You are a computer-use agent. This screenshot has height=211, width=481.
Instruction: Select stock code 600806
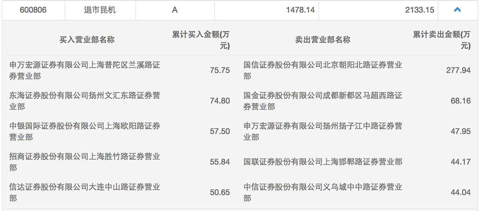pyautogui.click(x=33, y=10)
